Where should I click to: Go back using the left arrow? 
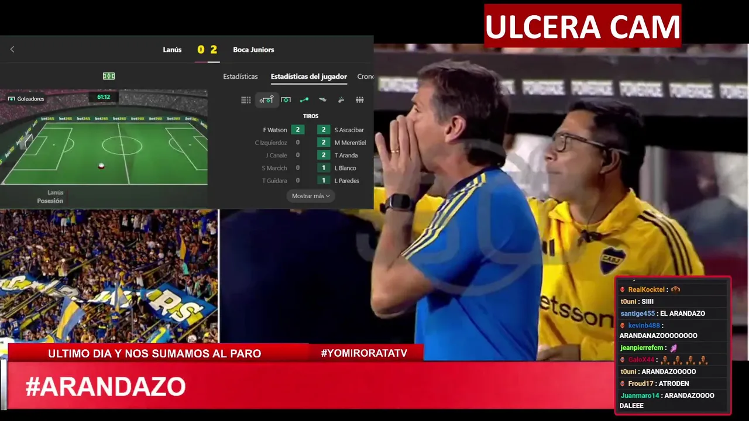12,50
